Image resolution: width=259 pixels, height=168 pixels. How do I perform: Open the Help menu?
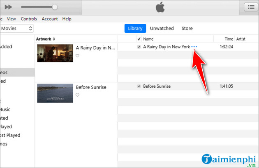tap(67, 19)
